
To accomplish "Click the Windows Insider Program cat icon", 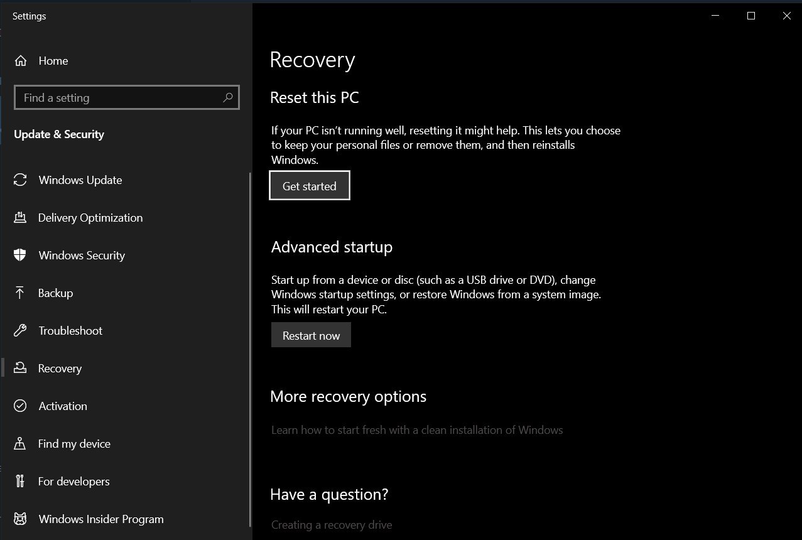I will click(x=20, y=519).
